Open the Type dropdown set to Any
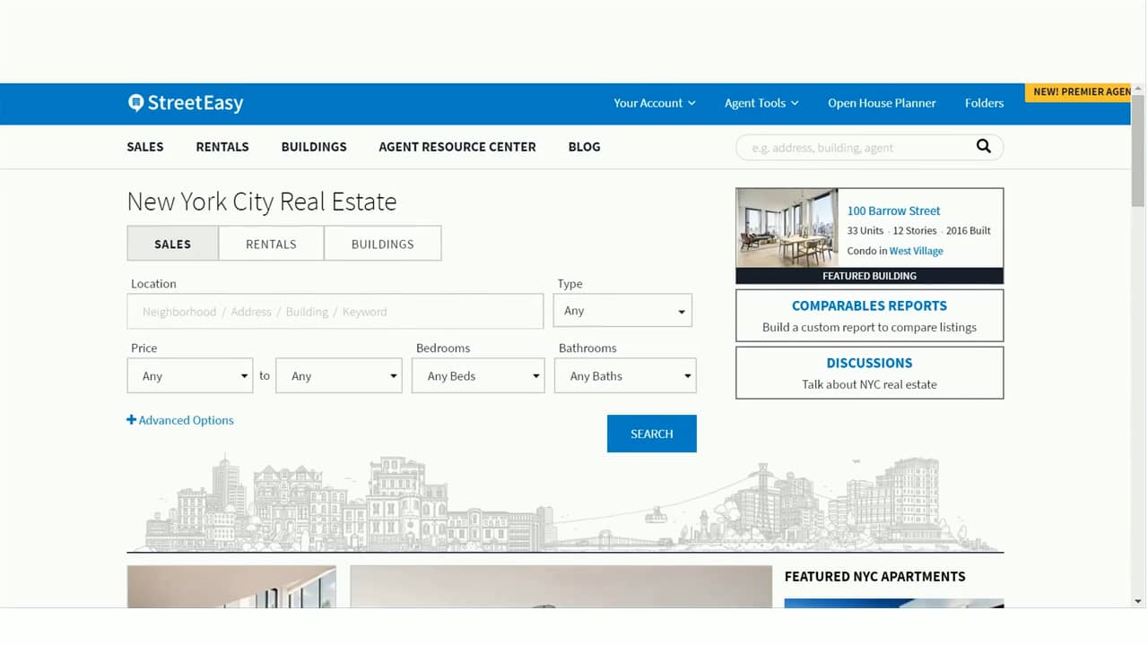This screenshot has height=645, width=1148. pyautogui.click(x=623, y=311)
